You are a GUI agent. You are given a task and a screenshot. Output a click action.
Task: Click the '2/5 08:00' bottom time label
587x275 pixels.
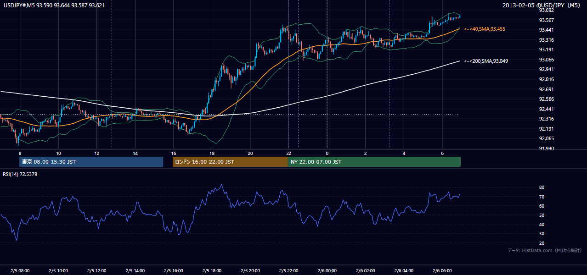click(x=20, y=270)
